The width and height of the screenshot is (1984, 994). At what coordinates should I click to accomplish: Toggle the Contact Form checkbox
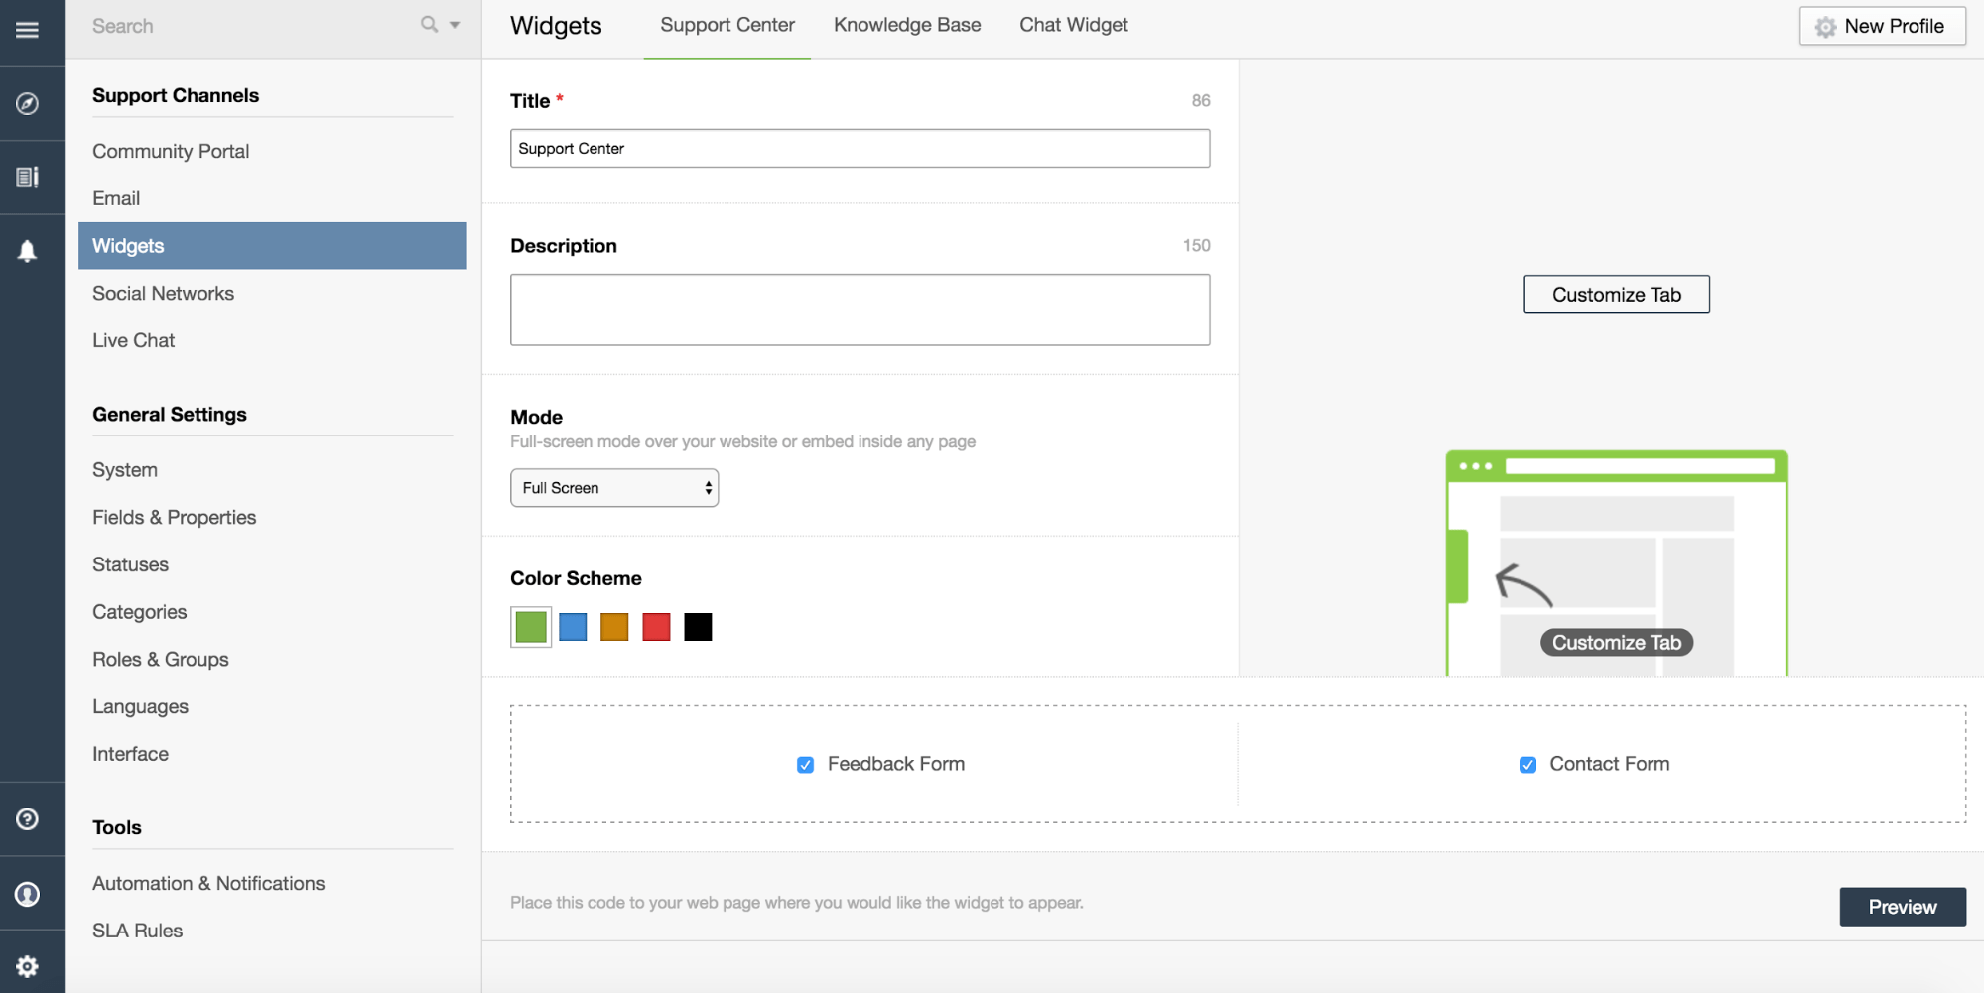[x=1527, y=765]
